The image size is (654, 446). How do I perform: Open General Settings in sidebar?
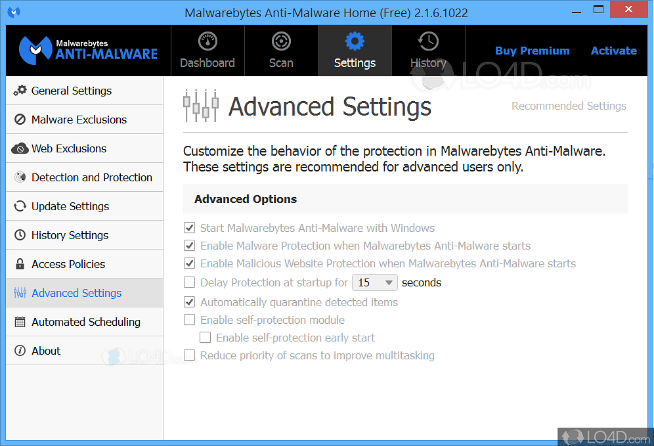click(84, 91)
